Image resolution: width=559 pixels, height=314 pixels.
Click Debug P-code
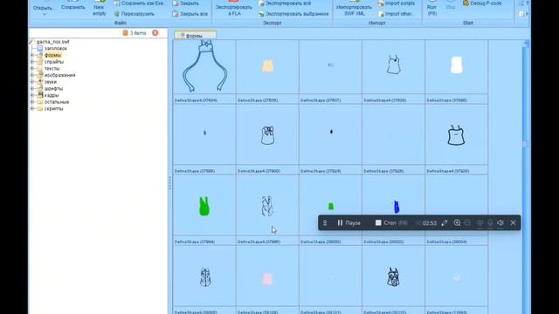pyautogui.click(x=482, y=3)
